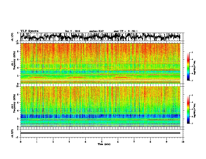This screenshot has height=159, width=206.
Task: Click the ch.2 colorbar "-7" tick label
Action: [192, 123]
